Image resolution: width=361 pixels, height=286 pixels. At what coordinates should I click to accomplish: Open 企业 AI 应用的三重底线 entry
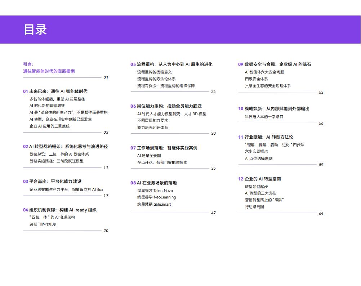pos(49,126)
